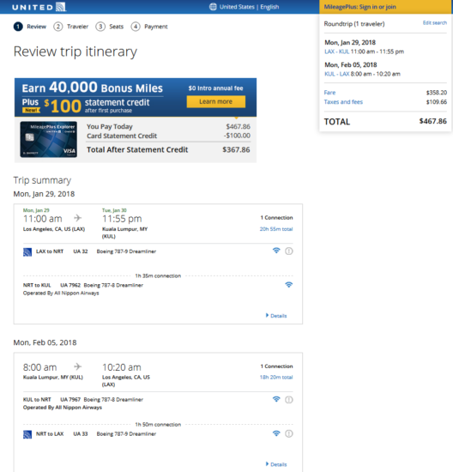Expand Details for the Feb 05 return flight
This screenshot has width=453, height=472.
[276, 464]
